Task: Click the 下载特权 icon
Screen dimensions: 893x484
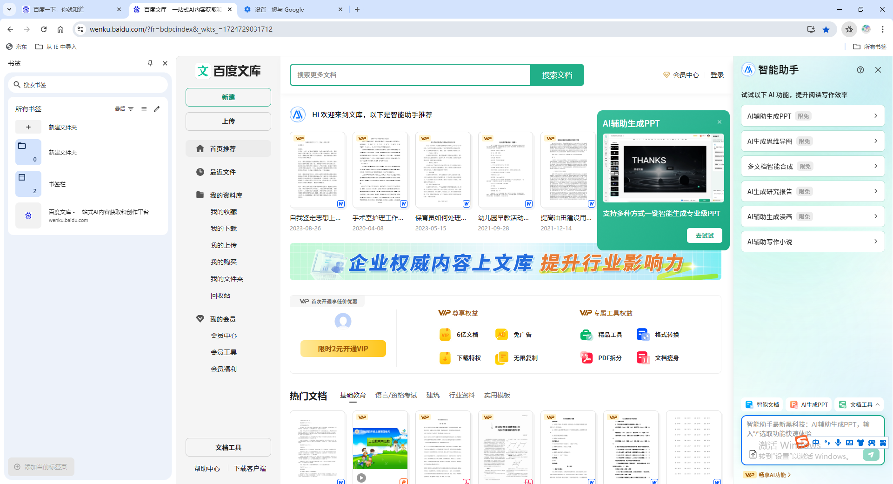Action: (x=445, y=358)
